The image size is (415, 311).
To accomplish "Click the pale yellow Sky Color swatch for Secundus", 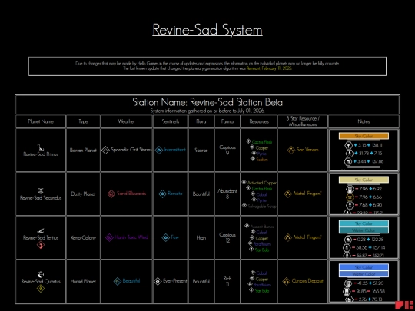I will point(364,180).
